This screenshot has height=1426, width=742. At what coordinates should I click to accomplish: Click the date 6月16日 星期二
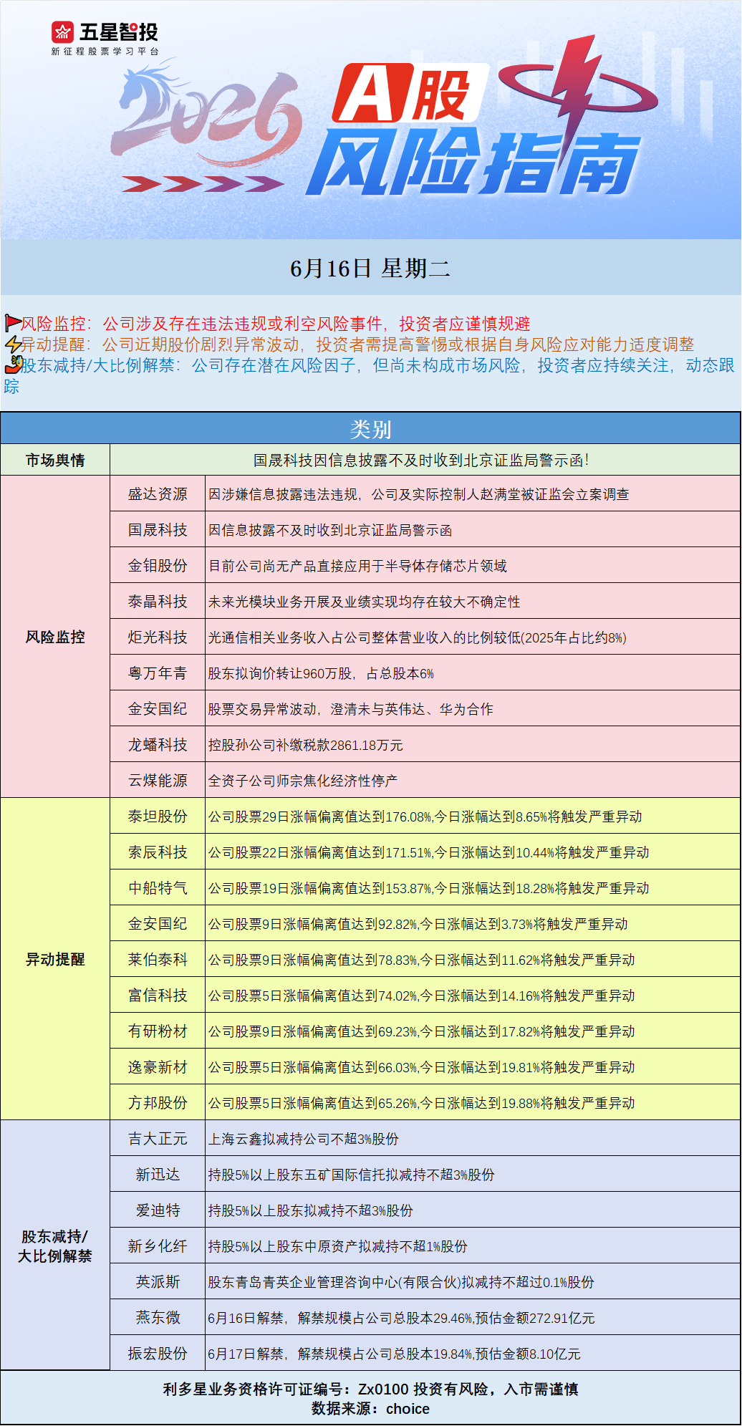(x=370, y=269)
